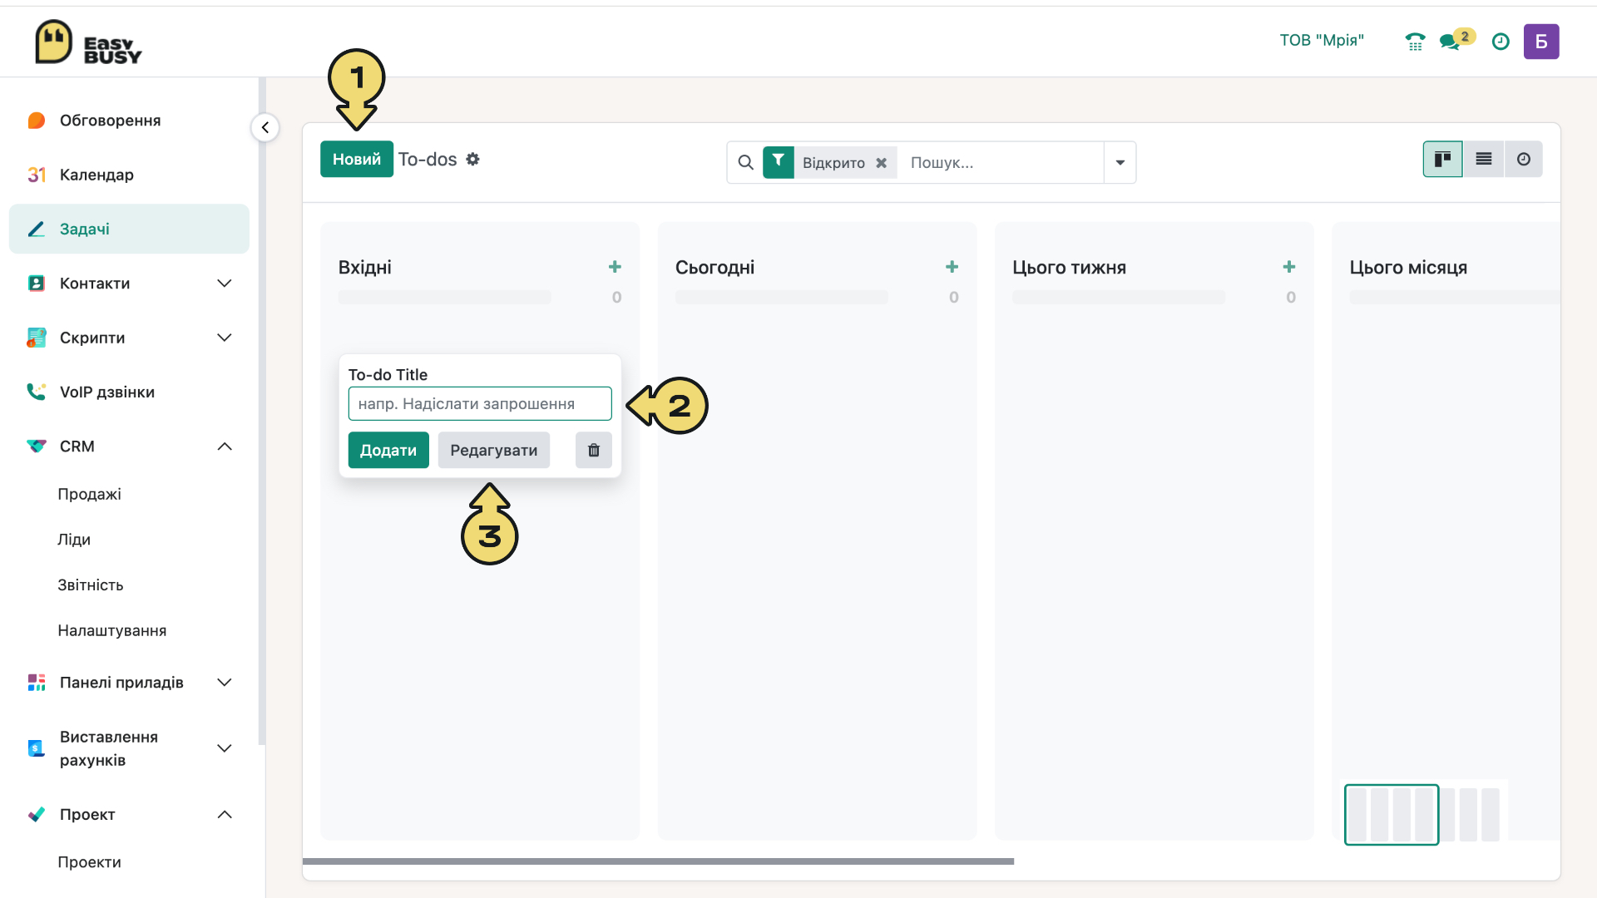The height and width of the screenshot is (898, 1597).
Task: Focus the To-do Title input field
Action: coord(480,403)
